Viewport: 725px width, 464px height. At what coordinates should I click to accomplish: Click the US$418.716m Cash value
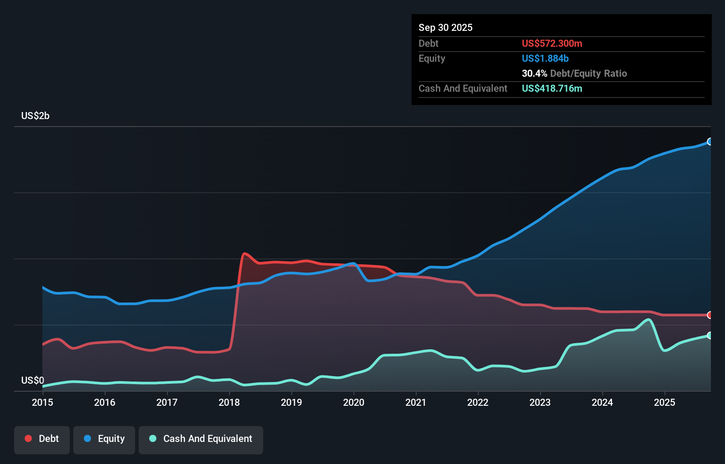click(x=552, y=88)
